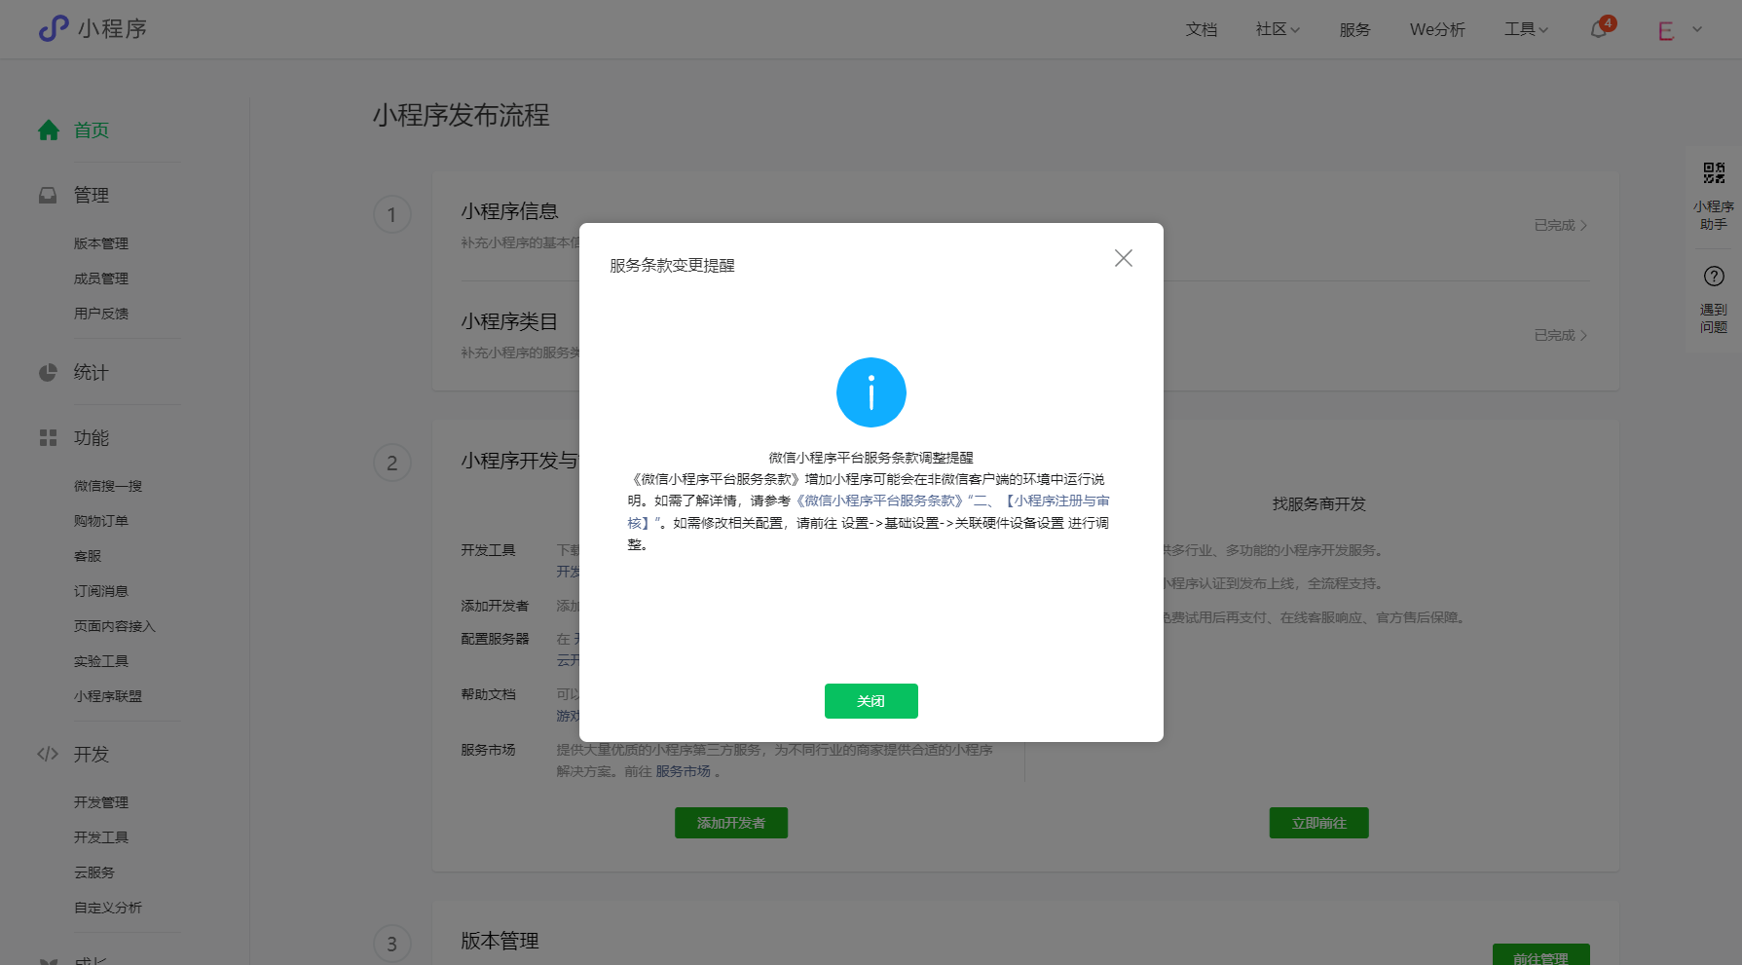
Task: Go to 首页 in the sidebar
Action: tap(92, 130)
